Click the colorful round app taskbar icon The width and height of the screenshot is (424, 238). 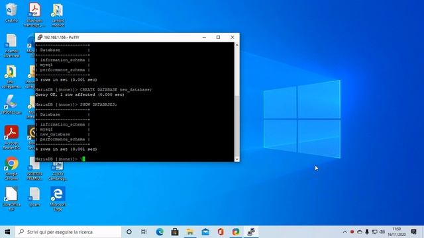pyautogui.click(x=236, y=232)
